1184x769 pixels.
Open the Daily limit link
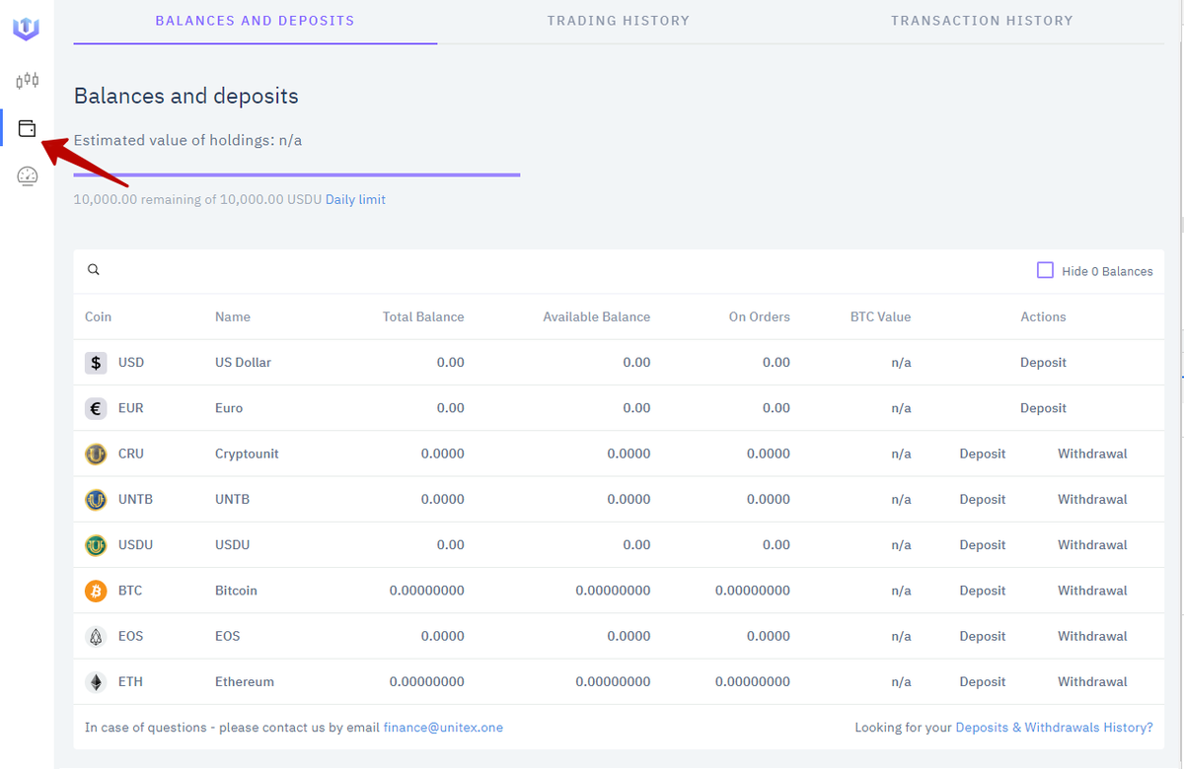(x=355, y=199)
